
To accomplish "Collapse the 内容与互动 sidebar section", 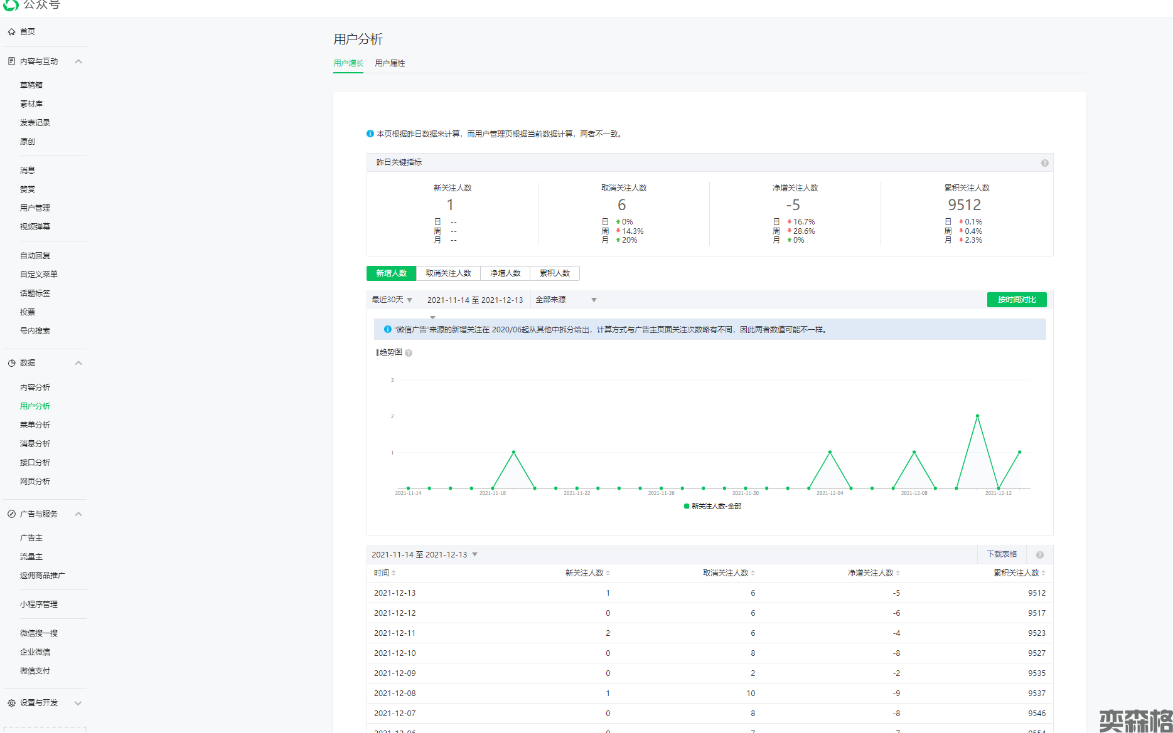I will coord(78,61).
